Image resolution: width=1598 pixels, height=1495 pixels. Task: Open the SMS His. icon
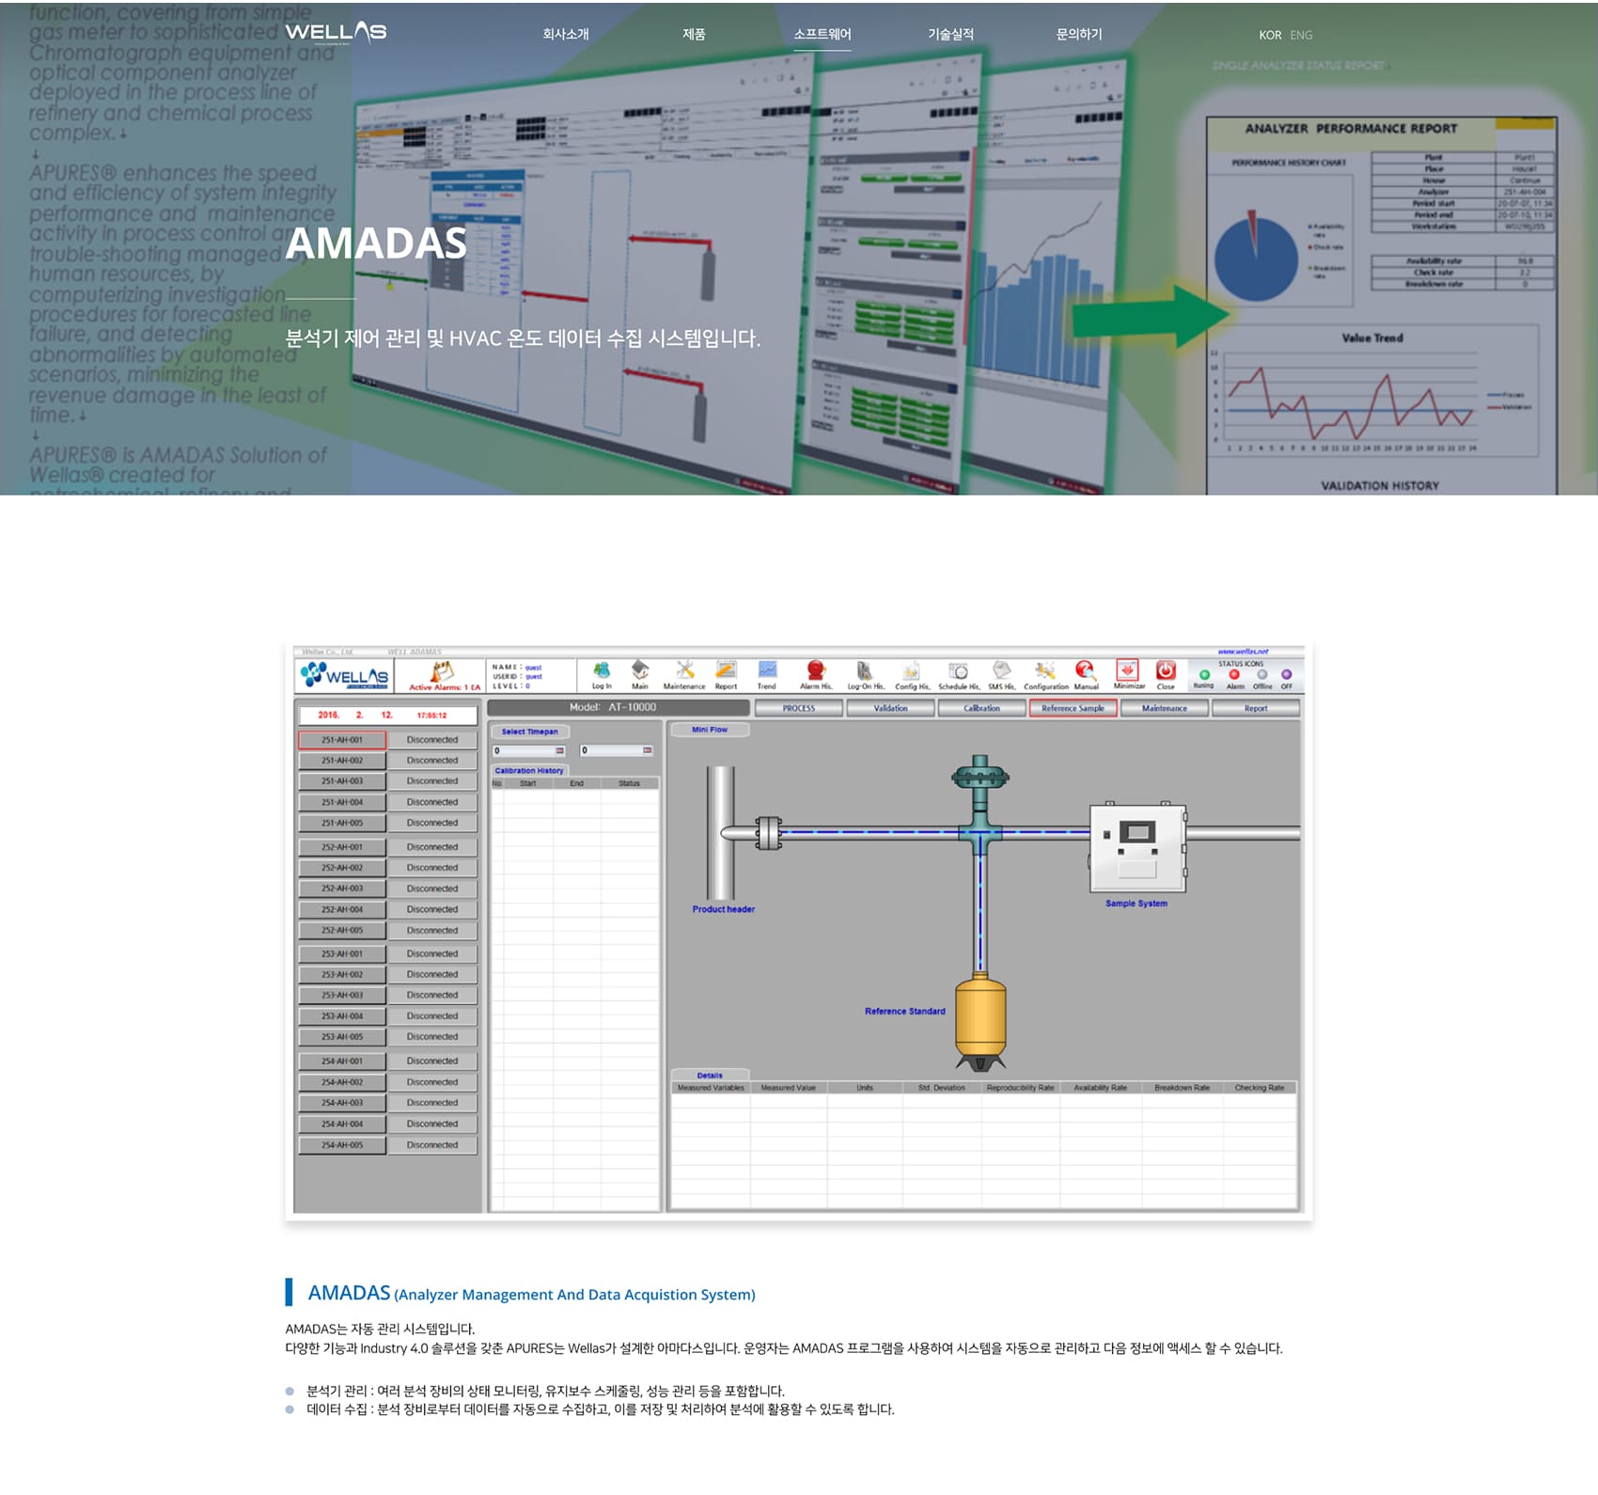coord(1001,670)
